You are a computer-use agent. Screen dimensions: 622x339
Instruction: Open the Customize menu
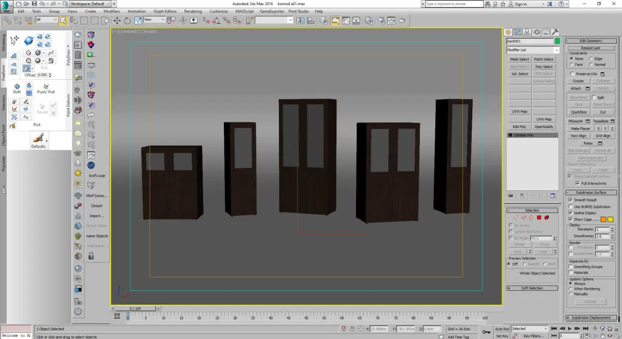coord(218,11)
